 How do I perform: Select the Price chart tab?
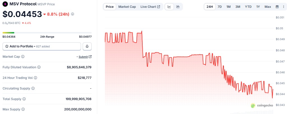point(110,7)
